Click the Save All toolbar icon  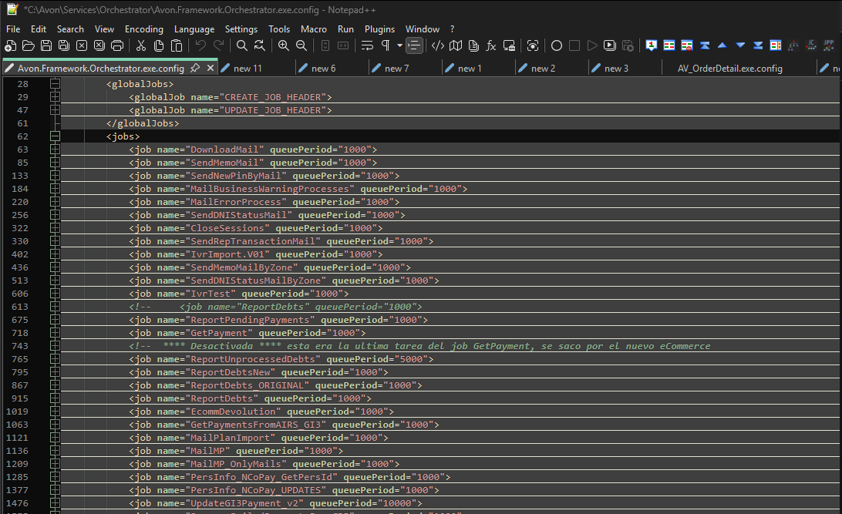point(64,45)
